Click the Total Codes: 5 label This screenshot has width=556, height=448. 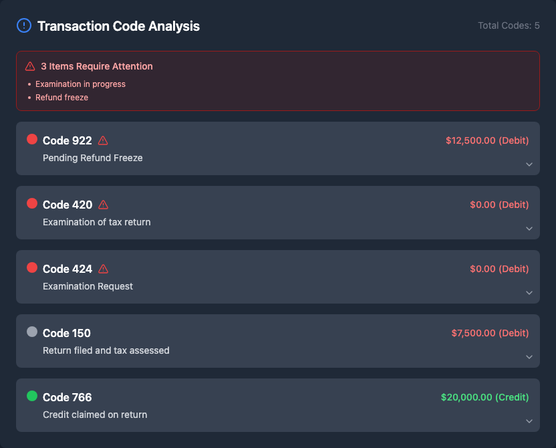click(509, 26)
